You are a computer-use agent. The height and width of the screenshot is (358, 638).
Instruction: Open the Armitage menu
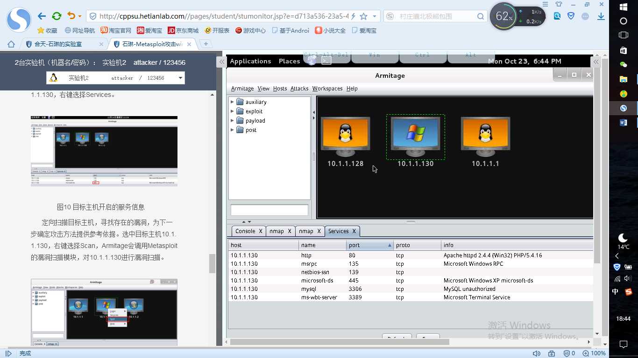tap(242, 88)
